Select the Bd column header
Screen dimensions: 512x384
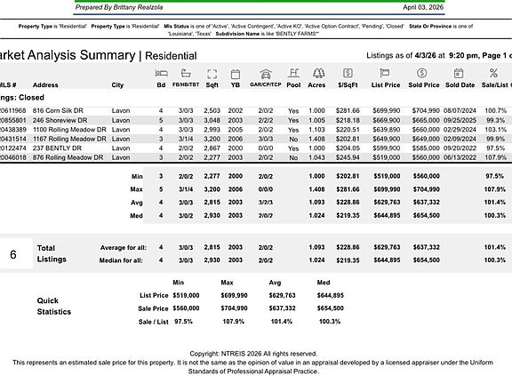point(161,85)
